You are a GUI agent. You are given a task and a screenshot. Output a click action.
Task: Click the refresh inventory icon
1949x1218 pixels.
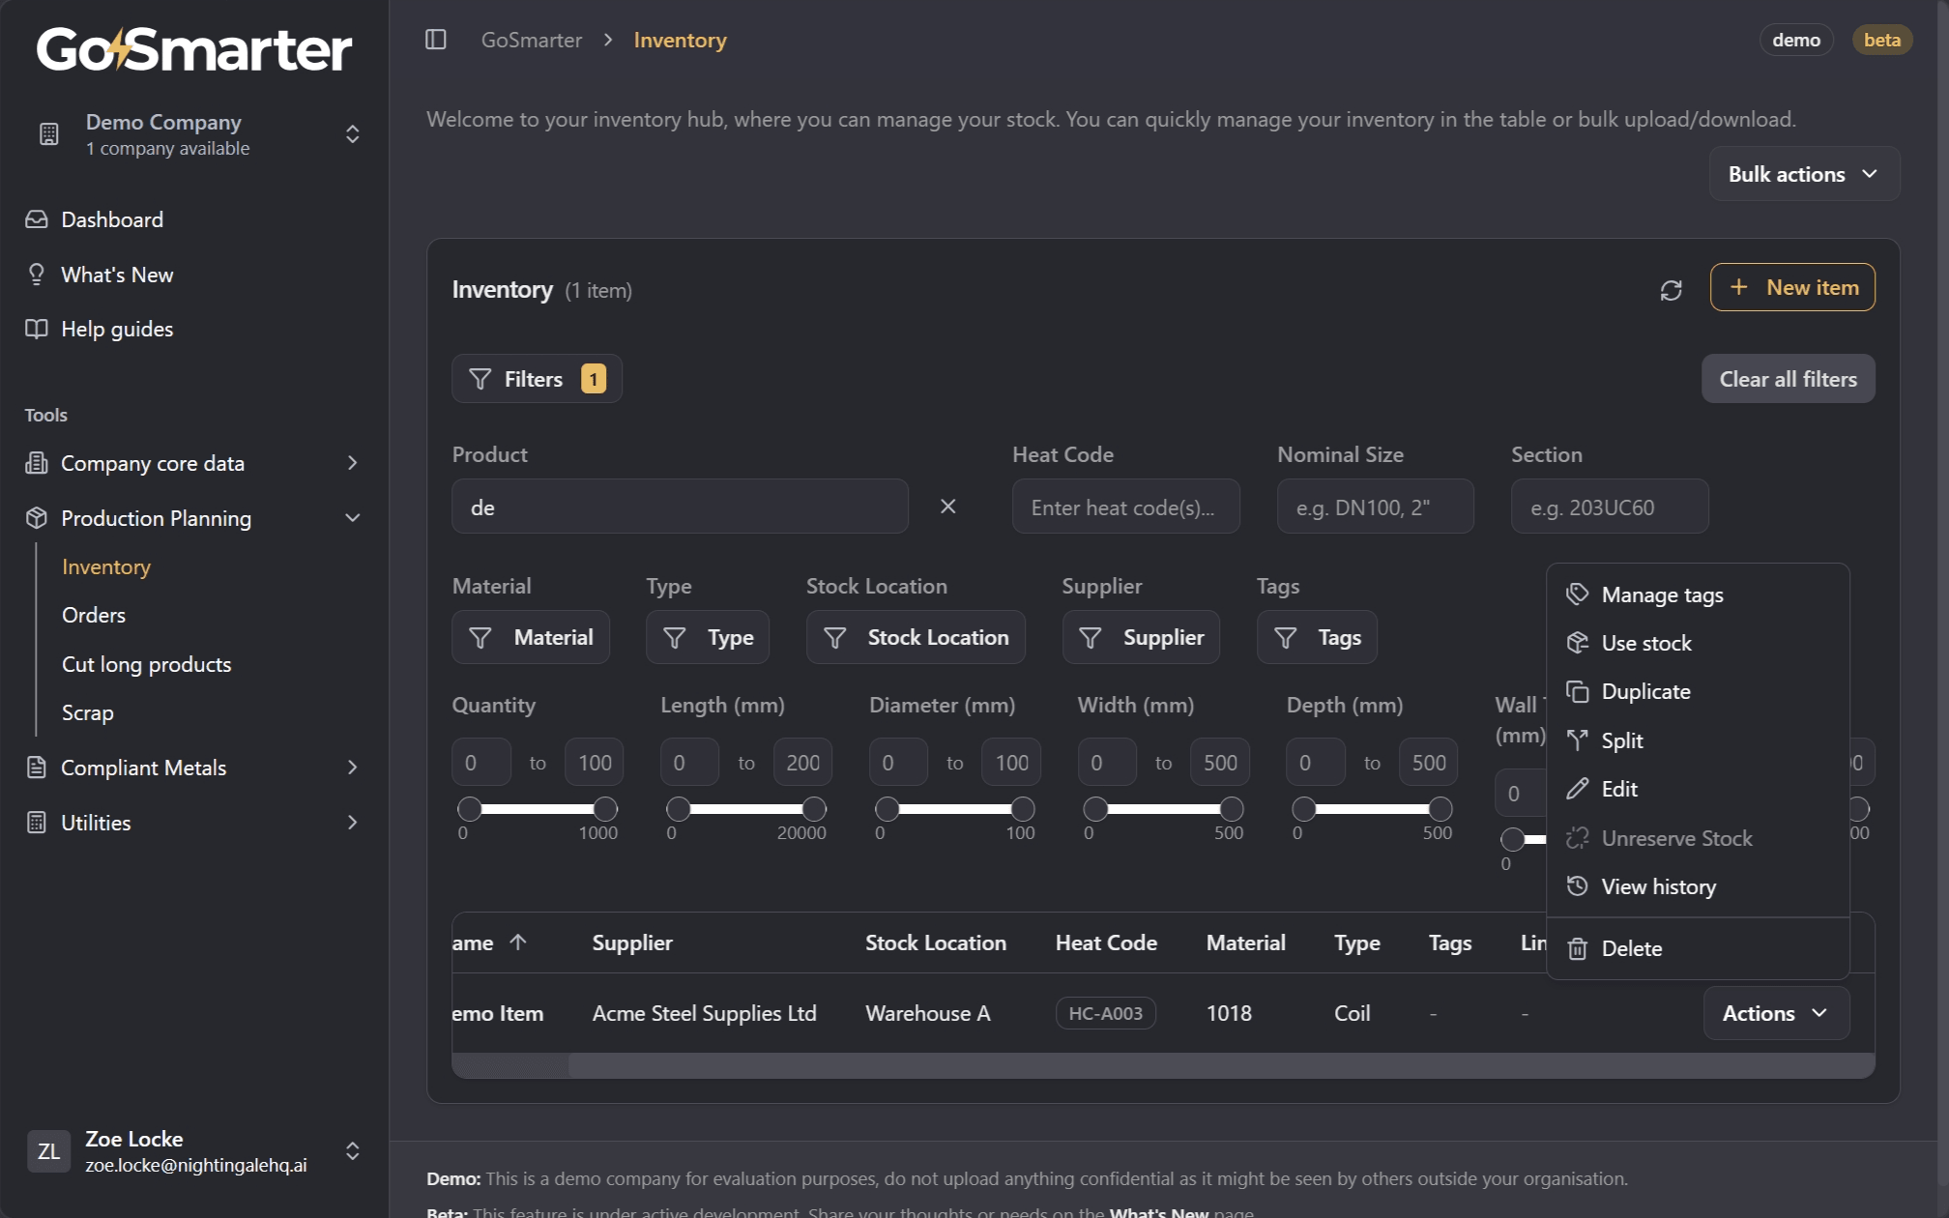pyautogui.click(x=1671, y=290)
